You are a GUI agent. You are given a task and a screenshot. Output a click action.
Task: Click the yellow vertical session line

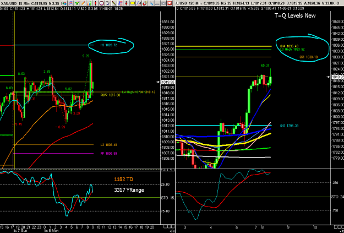click(x=14, y=90)
